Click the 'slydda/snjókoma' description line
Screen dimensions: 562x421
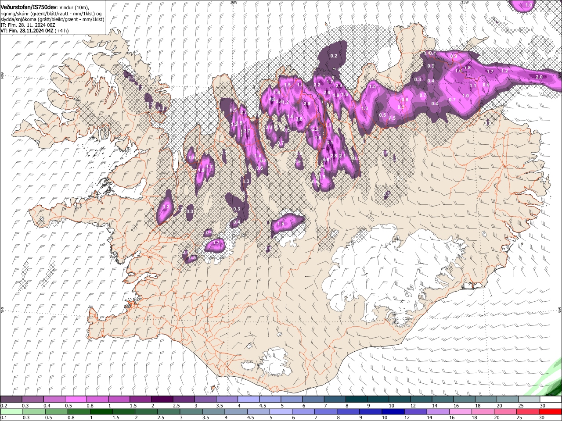point(52,19)
